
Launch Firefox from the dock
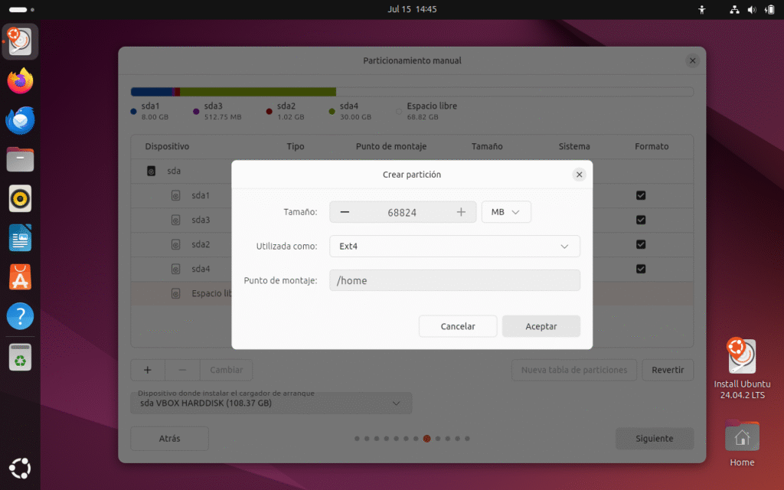(20, 81)
